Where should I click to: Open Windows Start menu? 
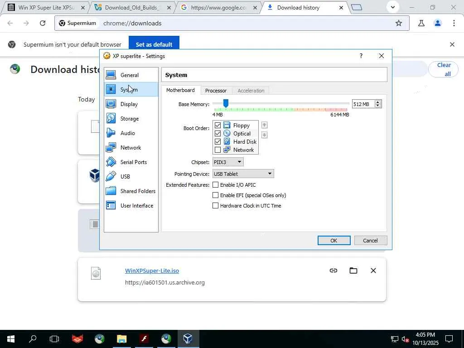[11, 338]
